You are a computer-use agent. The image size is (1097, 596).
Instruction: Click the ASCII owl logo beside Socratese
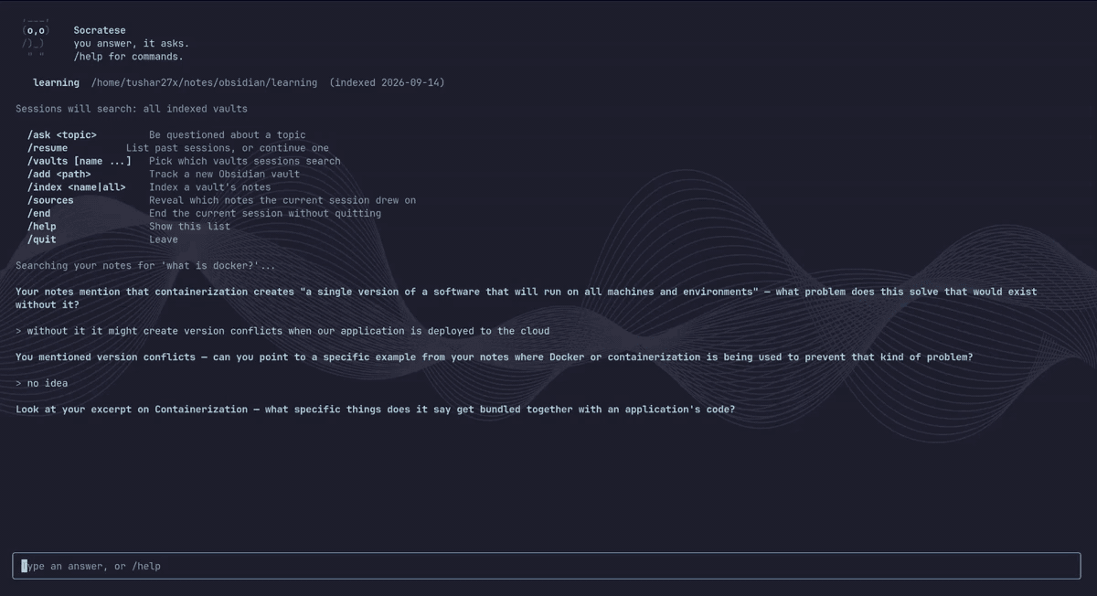pyautogui.click(x=36, y=37)
